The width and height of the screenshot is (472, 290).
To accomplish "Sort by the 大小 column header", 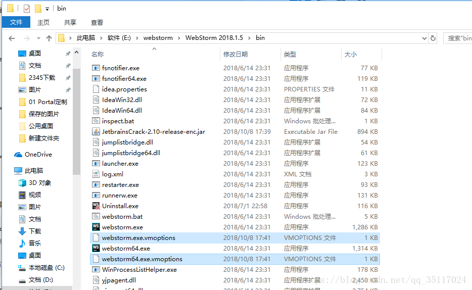I will [351, 55].
